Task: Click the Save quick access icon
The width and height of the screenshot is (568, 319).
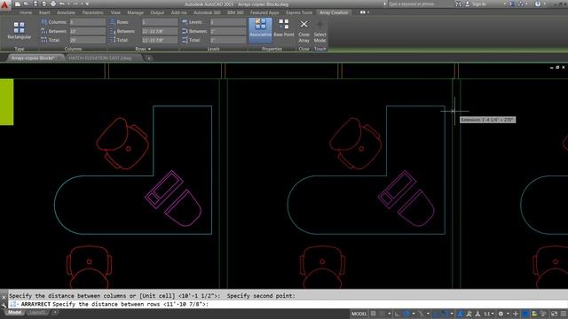Action: point(35,4)
